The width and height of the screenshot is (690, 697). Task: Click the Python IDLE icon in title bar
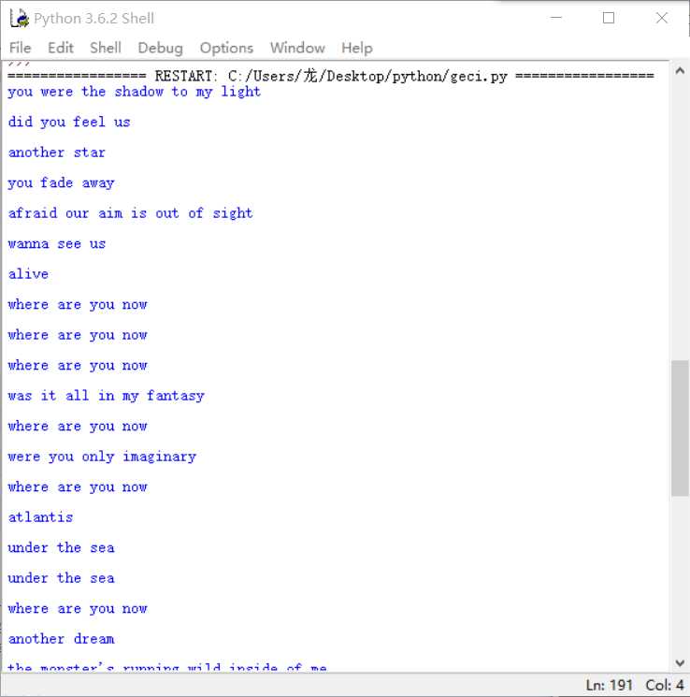coord(19,18)
